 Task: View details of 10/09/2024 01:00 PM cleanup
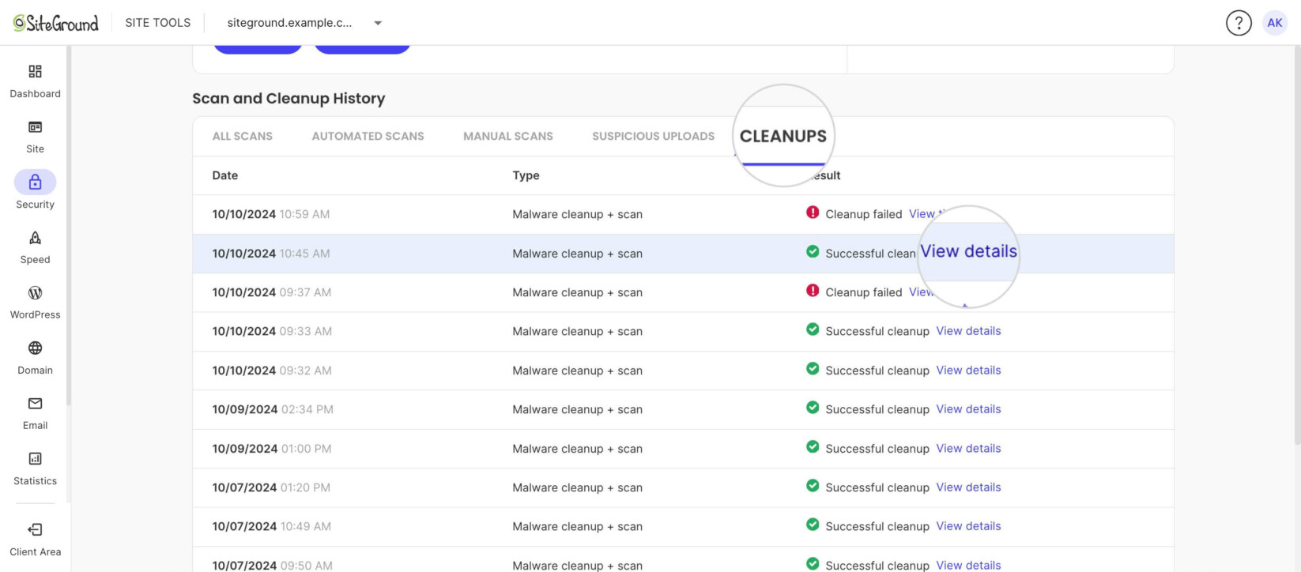[x=968, y=449]
